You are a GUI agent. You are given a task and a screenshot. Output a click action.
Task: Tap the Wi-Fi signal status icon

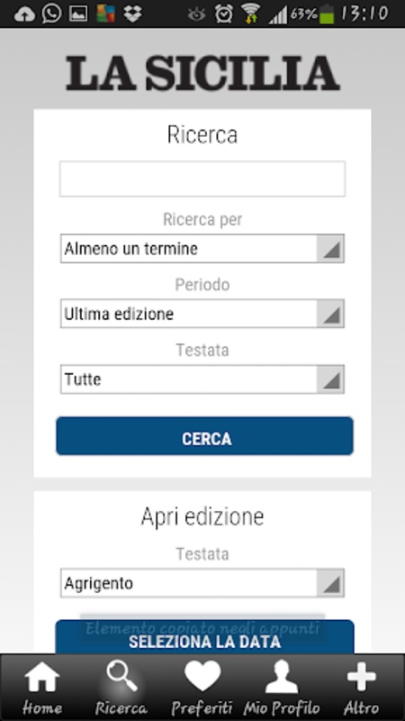[250, 14]
